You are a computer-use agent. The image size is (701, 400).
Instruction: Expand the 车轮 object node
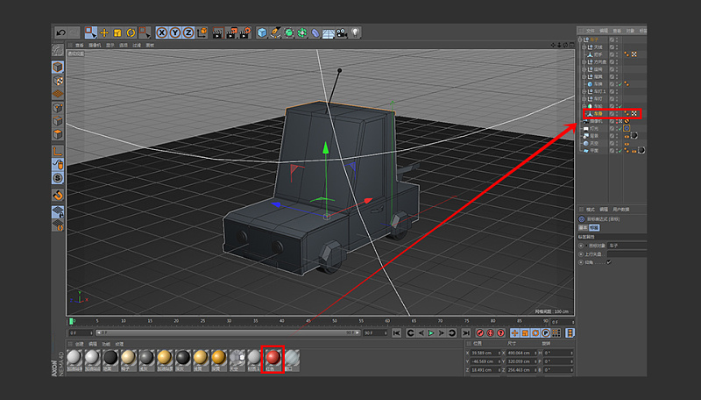[x=584, y=106]
